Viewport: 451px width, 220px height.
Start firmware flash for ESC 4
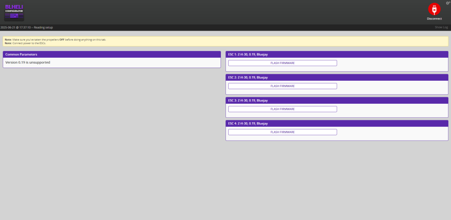pyautogui.click(x=282, y=132)
